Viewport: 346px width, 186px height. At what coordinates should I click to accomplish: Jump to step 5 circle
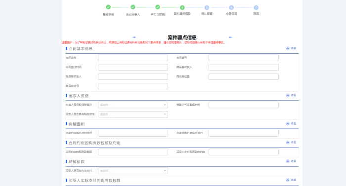[207, 8]
